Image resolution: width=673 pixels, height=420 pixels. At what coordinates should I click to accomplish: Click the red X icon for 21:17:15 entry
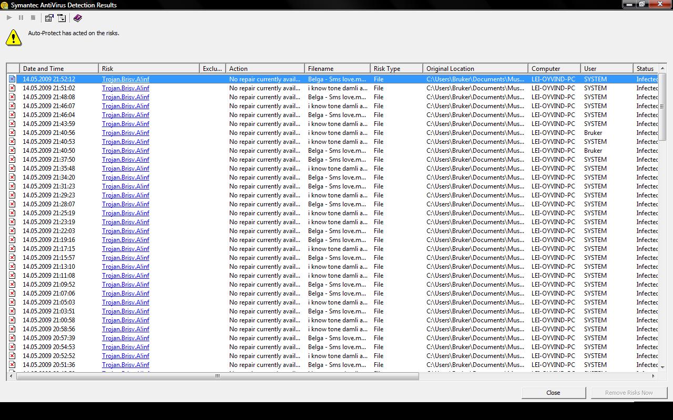[12, 249]
